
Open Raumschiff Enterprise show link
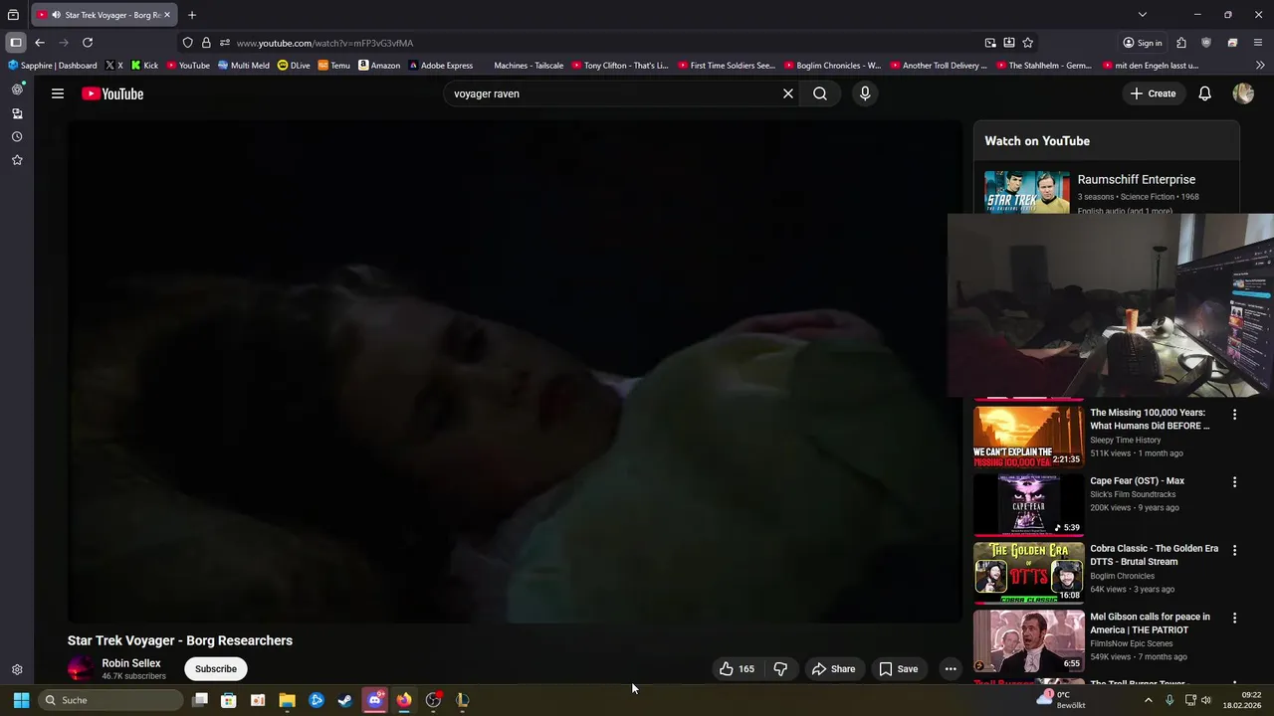click(x=1137, y=180)
